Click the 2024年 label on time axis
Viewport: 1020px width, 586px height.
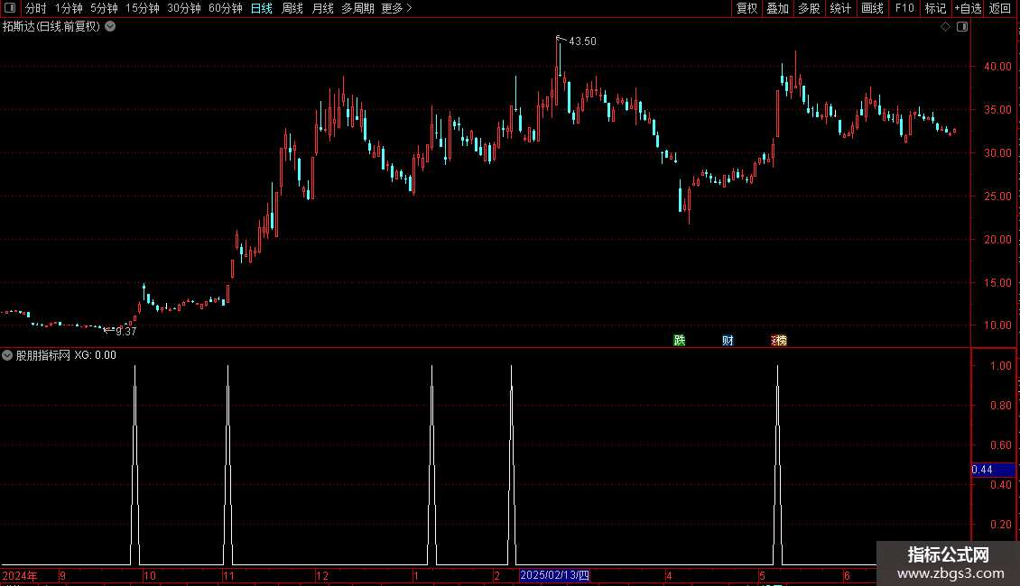pos(20,575)
